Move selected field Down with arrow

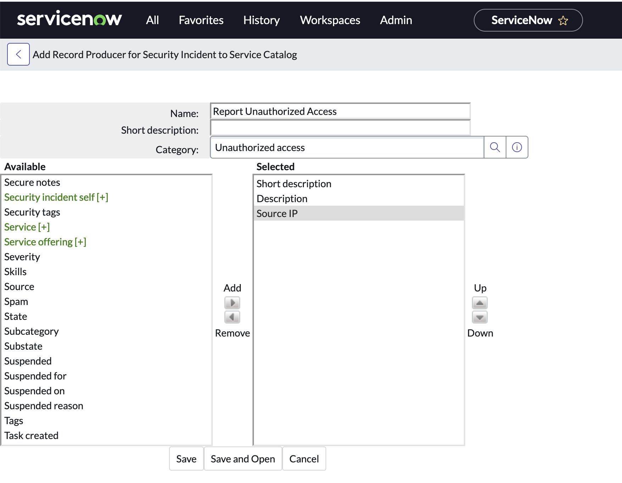(479, 317)
